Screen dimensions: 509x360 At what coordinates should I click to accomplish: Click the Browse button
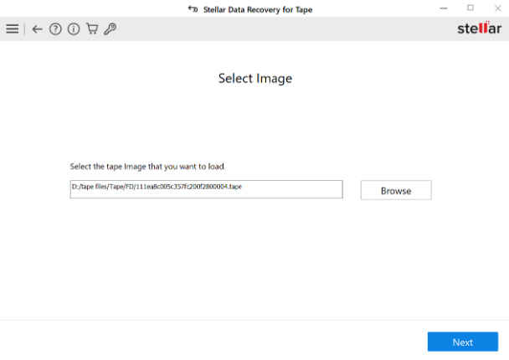coord(396,190)
